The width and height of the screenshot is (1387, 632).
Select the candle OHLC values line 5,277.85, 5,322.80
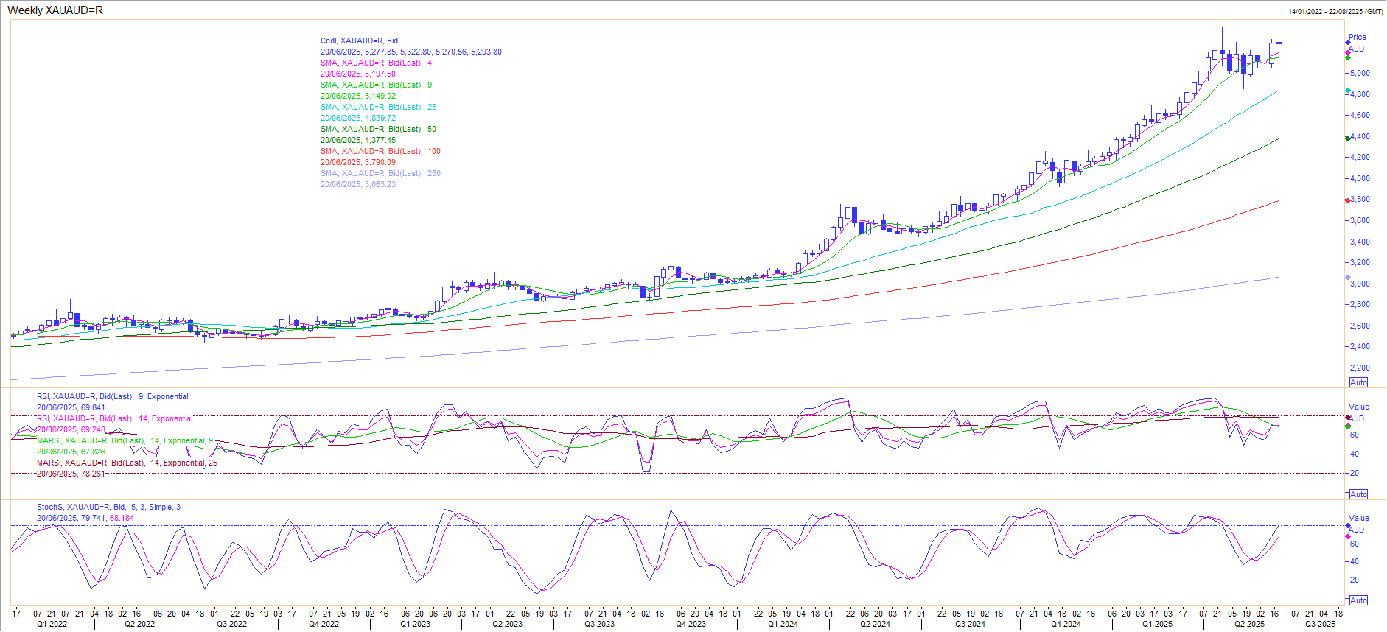tap(410, 52)
